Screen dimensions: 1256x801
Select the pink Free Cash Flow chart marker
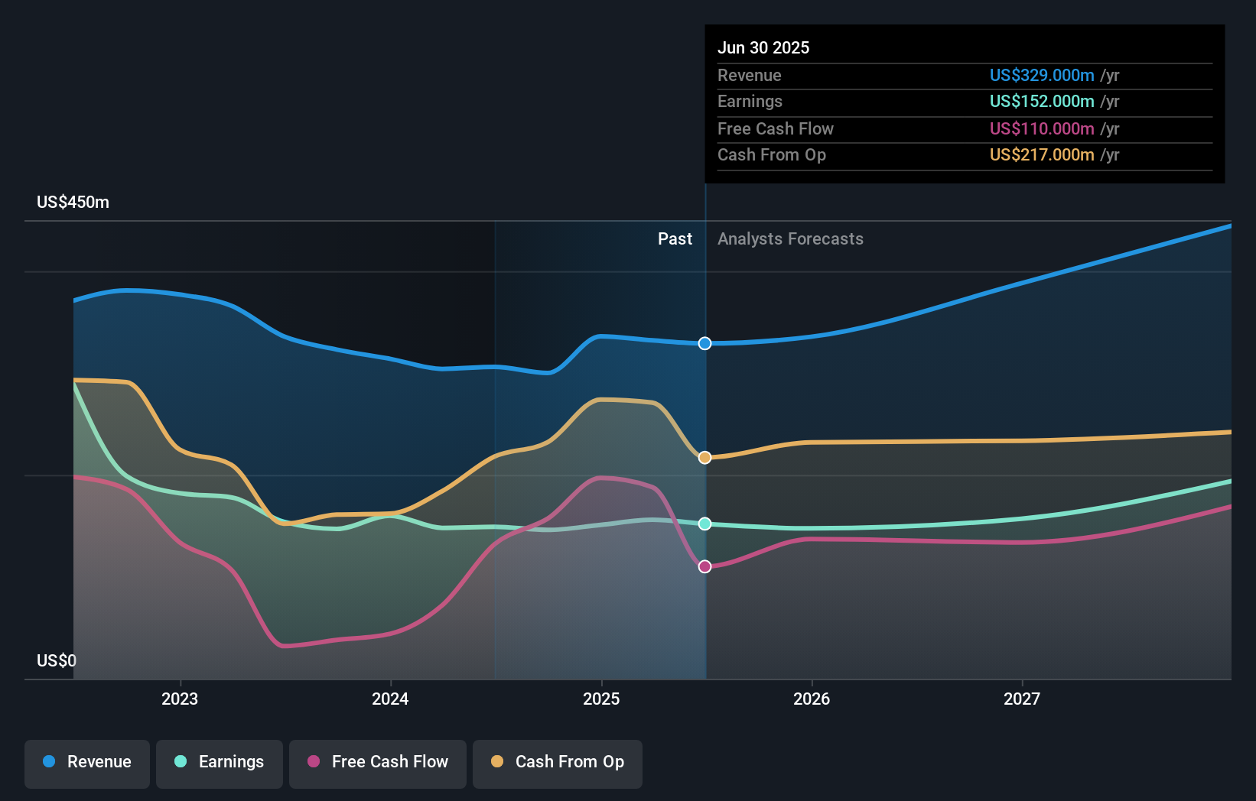click(704, 566)
